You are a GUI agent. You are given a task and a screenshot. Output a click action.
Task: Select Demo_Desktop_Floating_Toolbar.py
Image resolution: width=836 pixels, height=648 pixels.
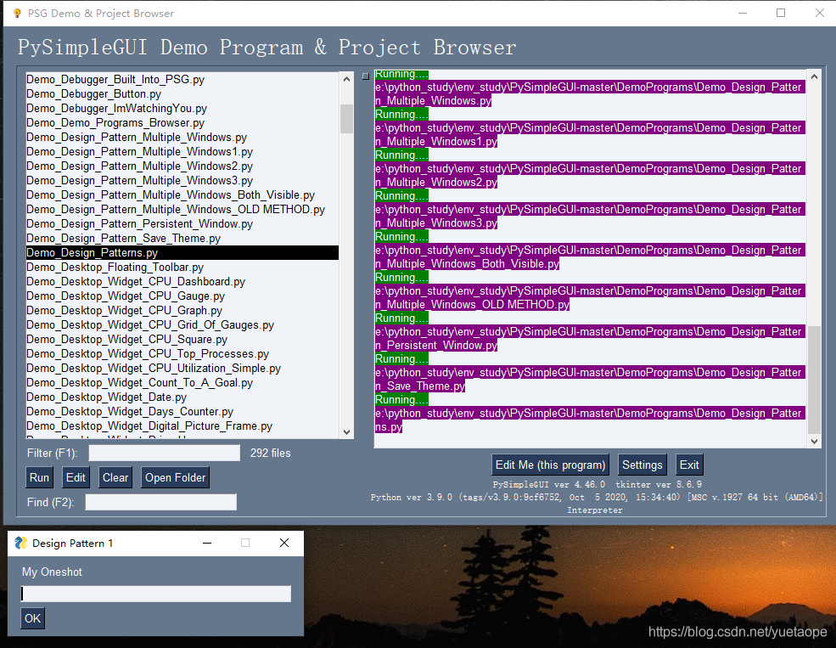tap(182, 267)
